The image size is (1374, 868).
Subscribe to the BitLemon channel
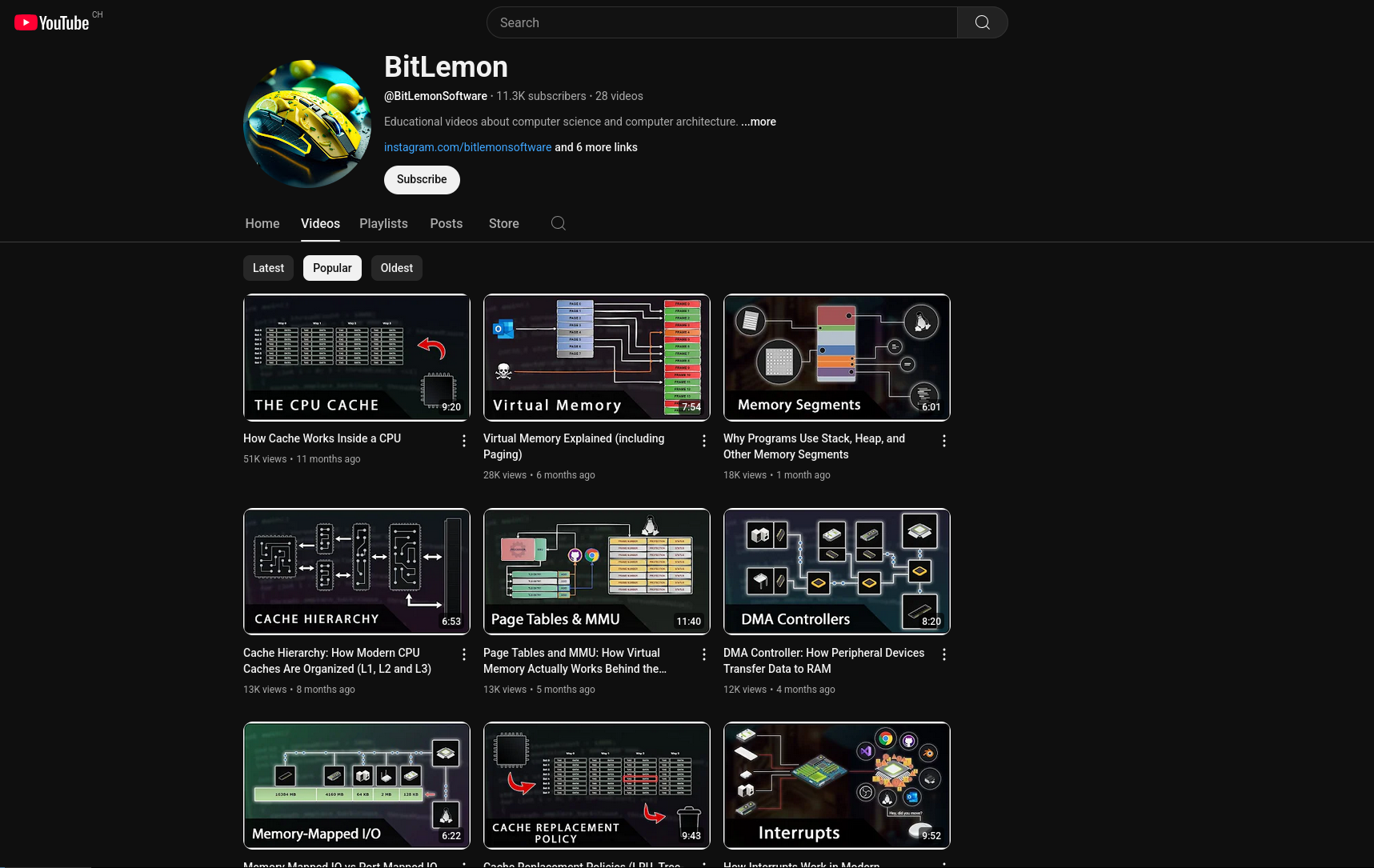coord(422,180)
